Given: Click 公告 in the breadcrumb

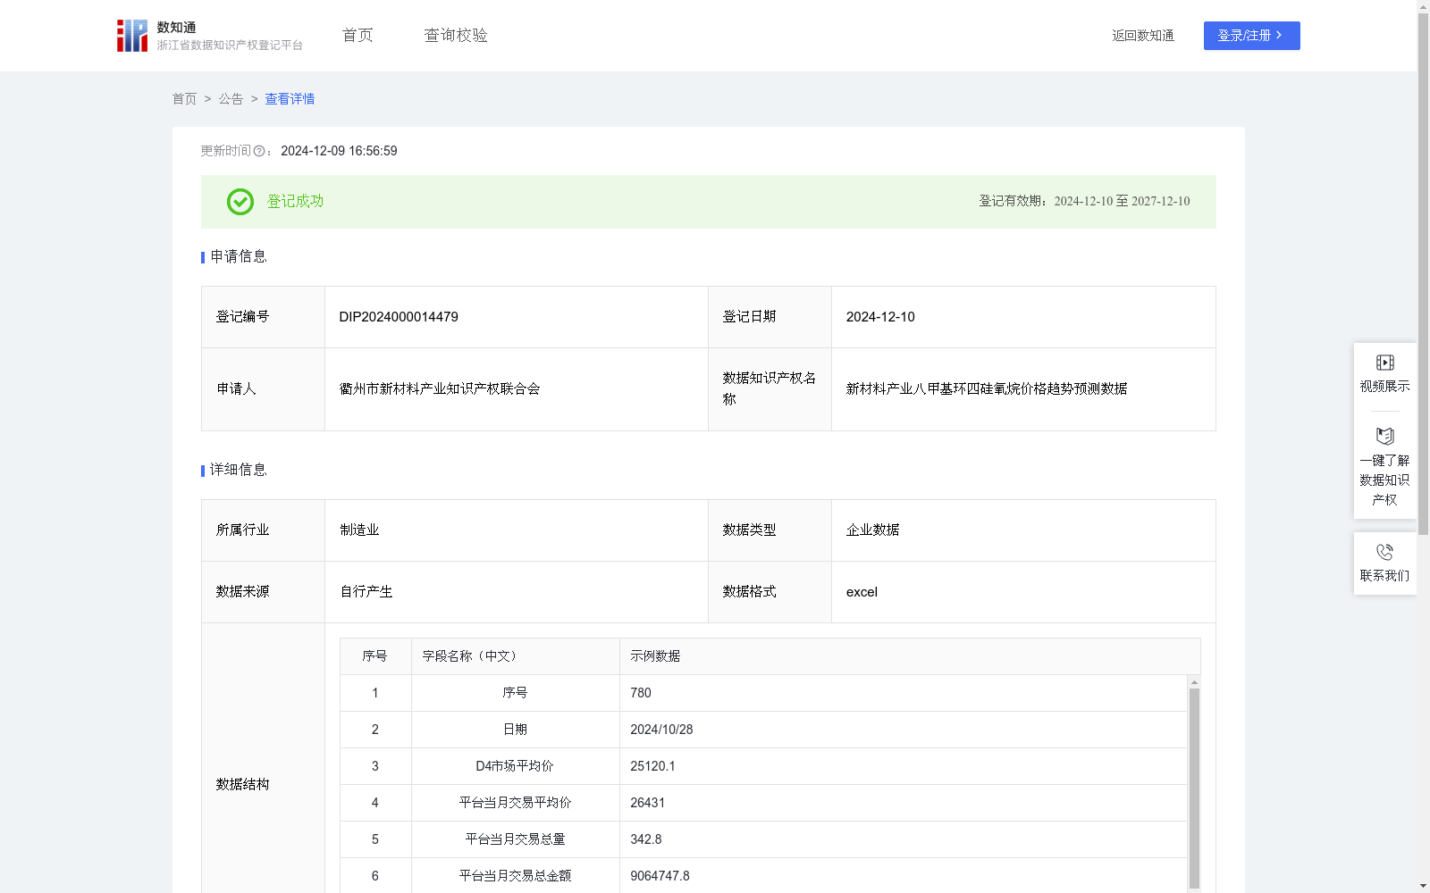Looking at the screenshot, I should [231, 99].
